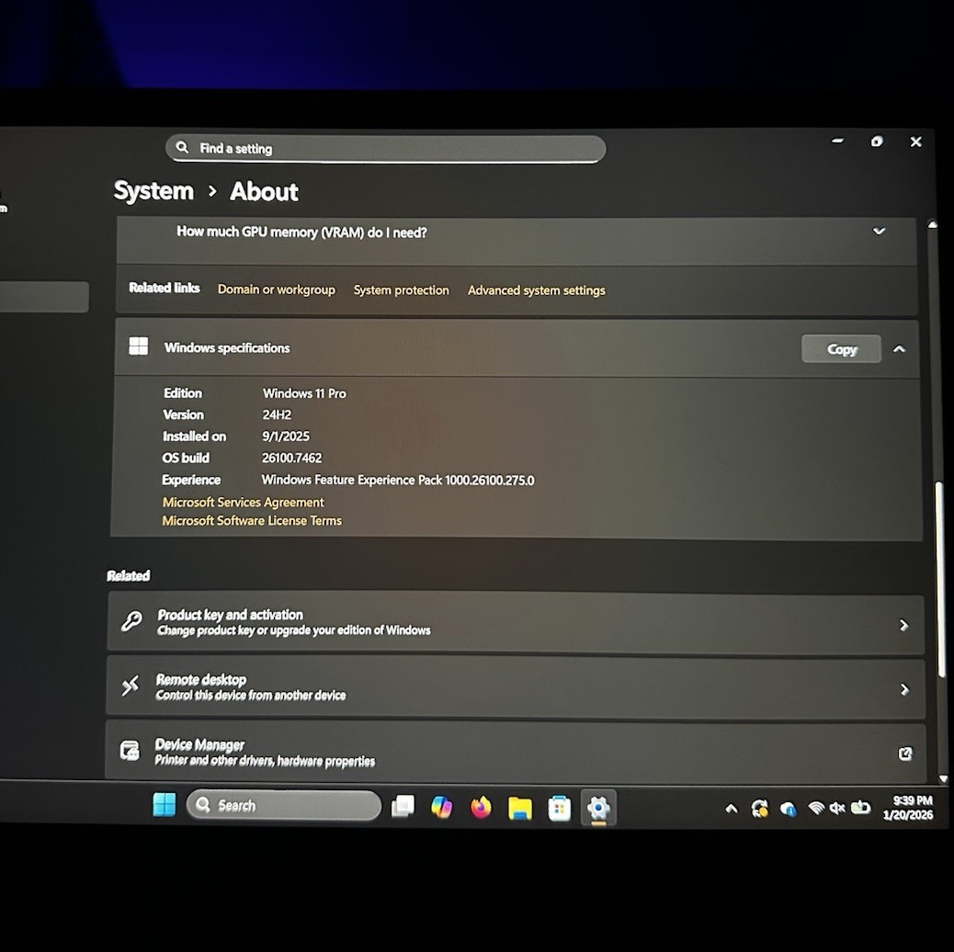
Task: Select version value 24H2
Action: tap(277, 414)
